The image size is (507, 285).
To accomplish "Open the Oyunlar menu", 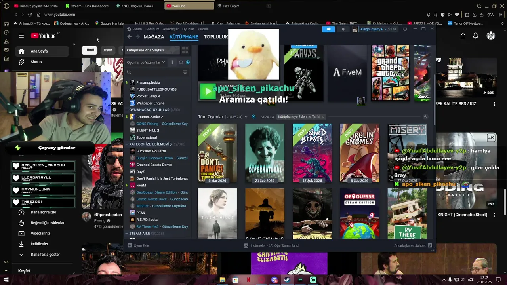I will (188, 29).
